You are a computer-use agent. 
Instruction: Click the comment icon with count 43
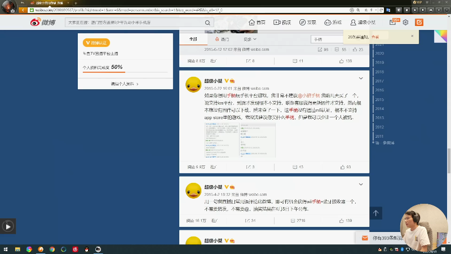point(298,167)
